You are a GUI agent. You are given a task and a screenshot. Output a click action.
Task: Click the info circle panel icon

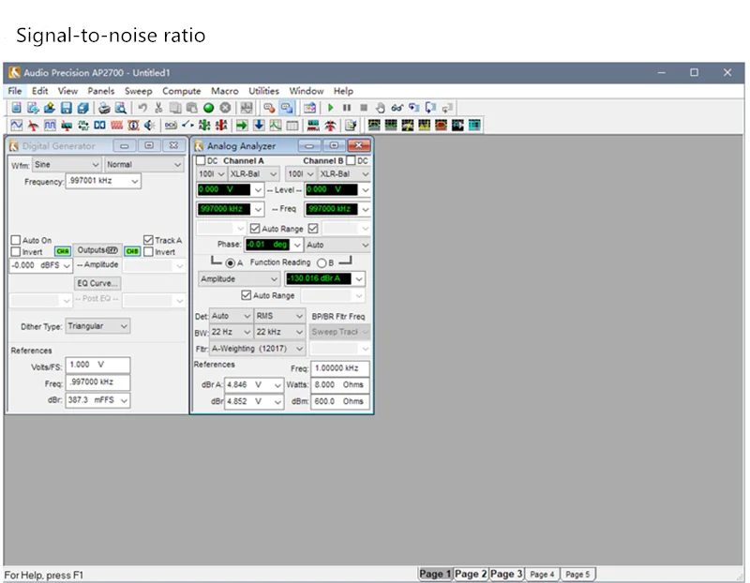[133, 126]
